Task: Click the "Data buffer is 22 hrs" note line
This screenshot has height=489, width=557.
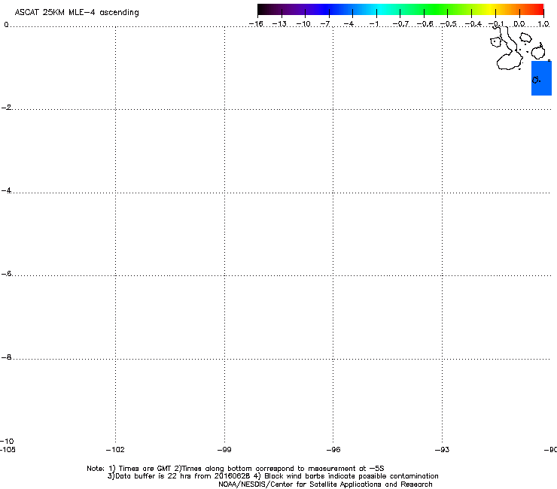Action: 272,476
